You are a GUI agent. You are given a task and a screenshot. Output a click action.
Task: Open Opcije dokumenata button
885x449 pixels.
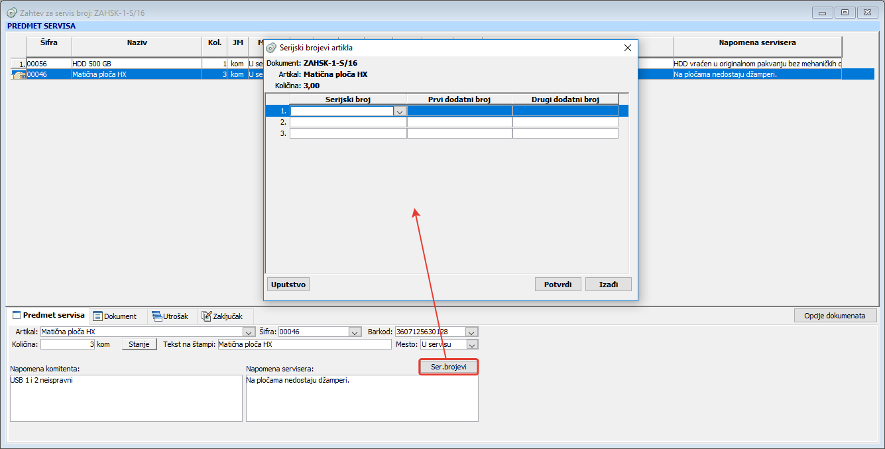pyautogui.click(x=835, y=316)
